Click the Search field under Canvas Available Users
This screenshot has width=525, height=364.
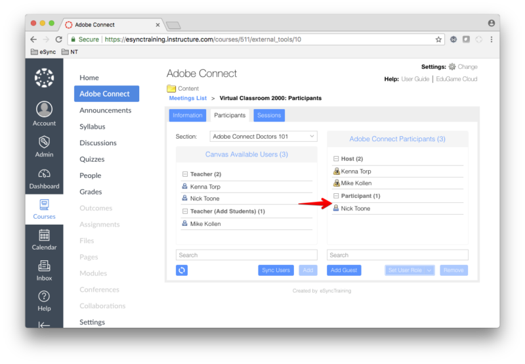(x=246, y=255)
